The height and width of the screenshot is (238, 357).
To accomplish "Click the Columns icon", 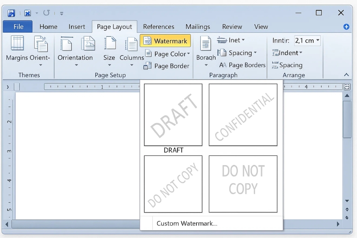I will [131, 45].
